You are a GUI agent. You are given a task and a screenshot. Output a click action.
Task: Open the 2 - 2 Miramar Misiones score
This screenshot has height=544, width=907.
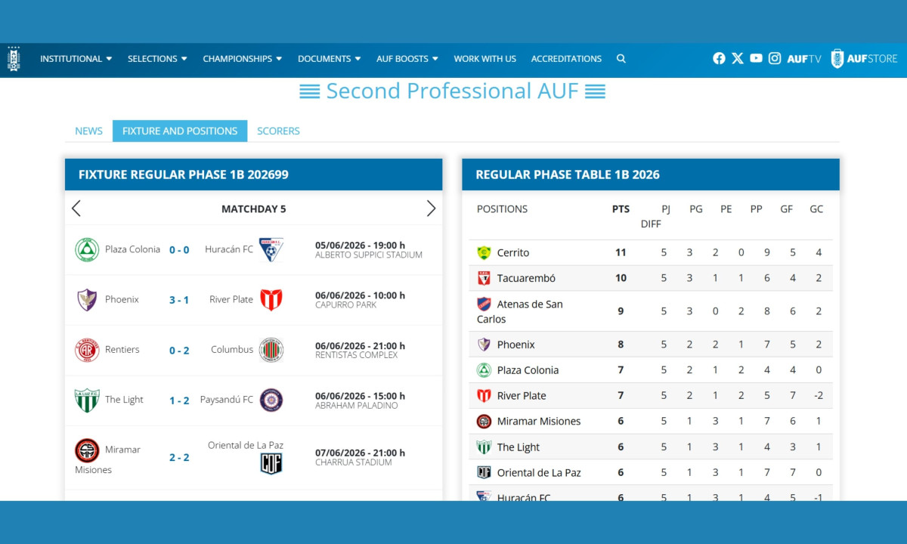point(179,457)
